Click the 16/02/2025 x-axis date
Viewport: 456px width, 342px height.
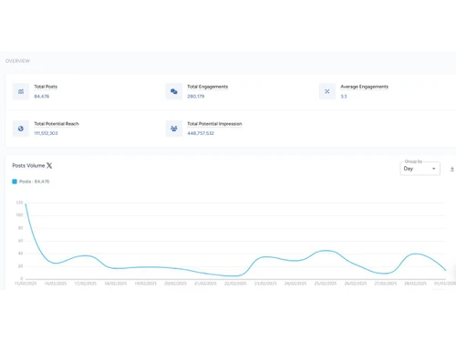pos(56,284)
